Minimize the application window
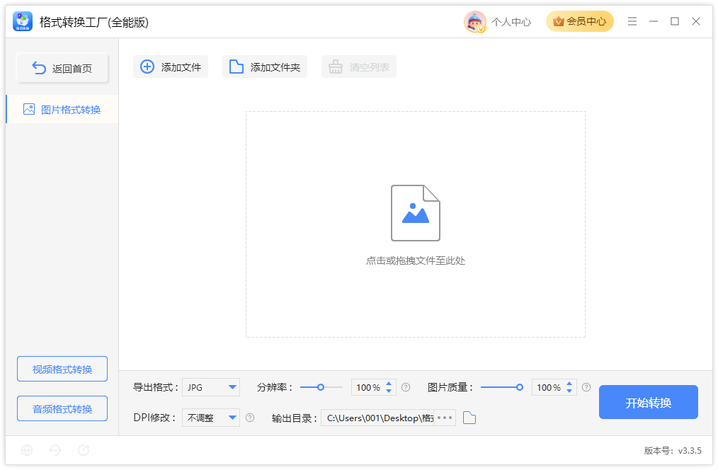 (x=654, y=21)
